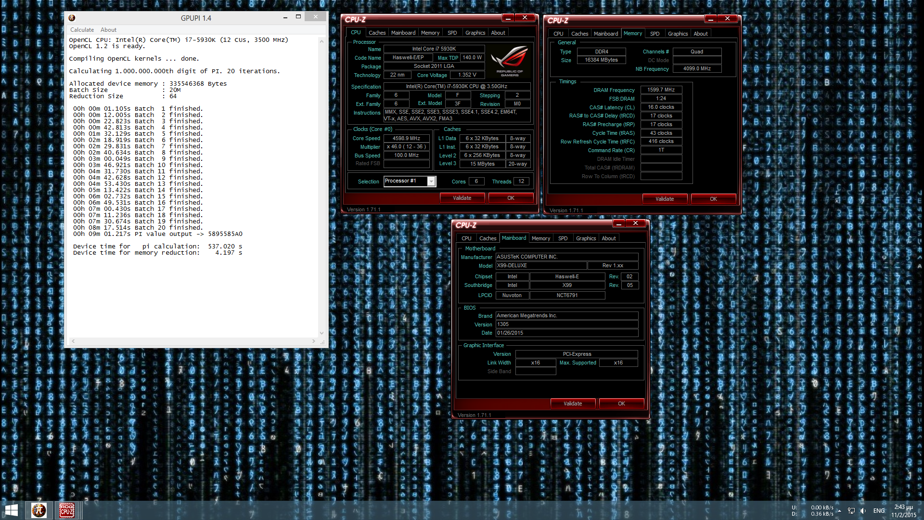Select Graphics tab in Memory window
This screenshot has height=520, width=924.
(678, 34)
